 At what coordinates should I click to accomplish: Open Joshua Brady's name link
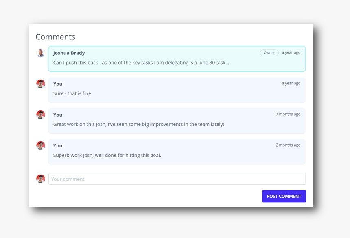pos(69,53)
